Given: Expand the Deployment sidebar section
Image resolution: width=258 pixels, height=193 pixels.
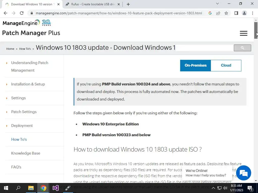Looking at the screenshot, I should 22,126.
